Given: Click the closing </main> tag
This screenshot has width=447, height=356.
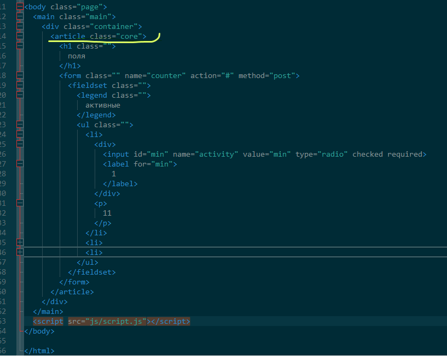Looking at the screenshot, I should tap(48, 312).
